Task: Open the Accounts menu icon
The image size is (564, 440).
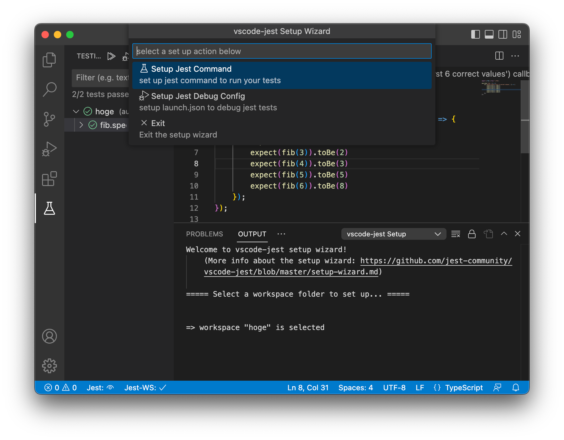Action: point(49,336)
